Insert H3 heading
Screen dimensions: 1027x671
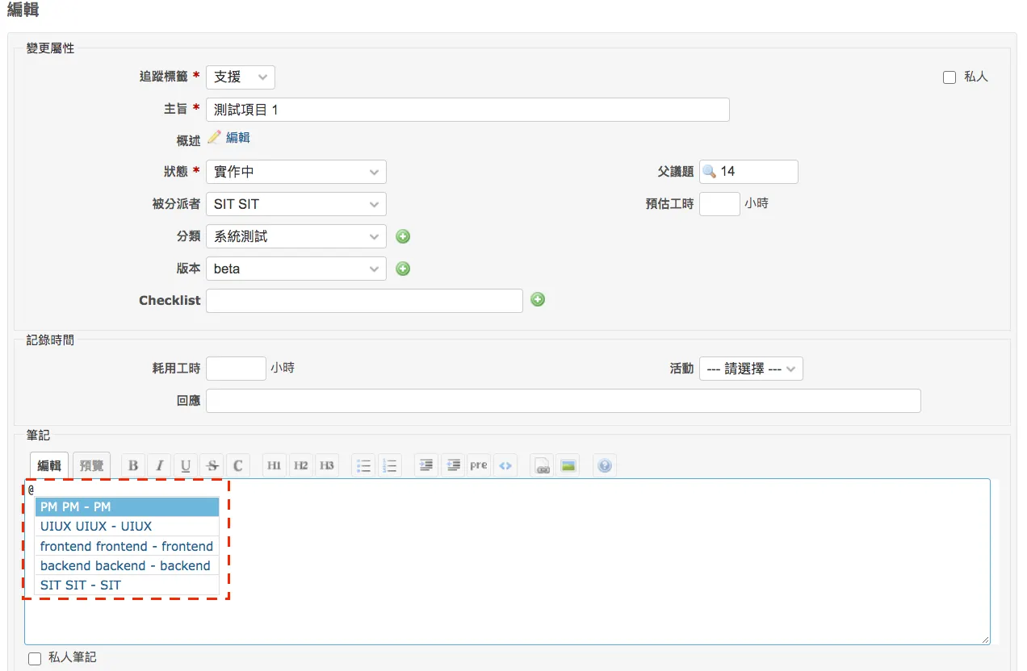326,465
